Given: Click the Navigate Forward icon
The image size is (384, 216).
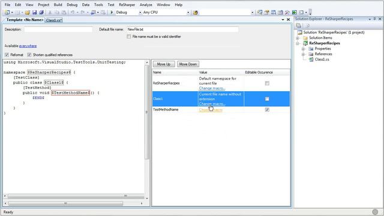Looking at the screenshot, I should click(x=103, y=12).
